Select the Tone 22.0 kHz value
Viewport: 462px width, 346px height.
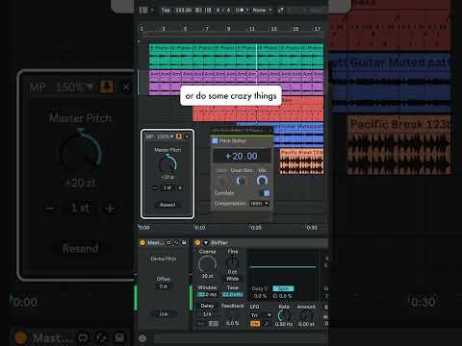[232, 294]
